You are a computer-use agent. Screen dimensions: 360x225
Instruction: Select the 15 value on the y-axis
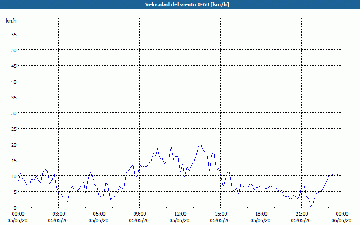[x=14, y=160]
